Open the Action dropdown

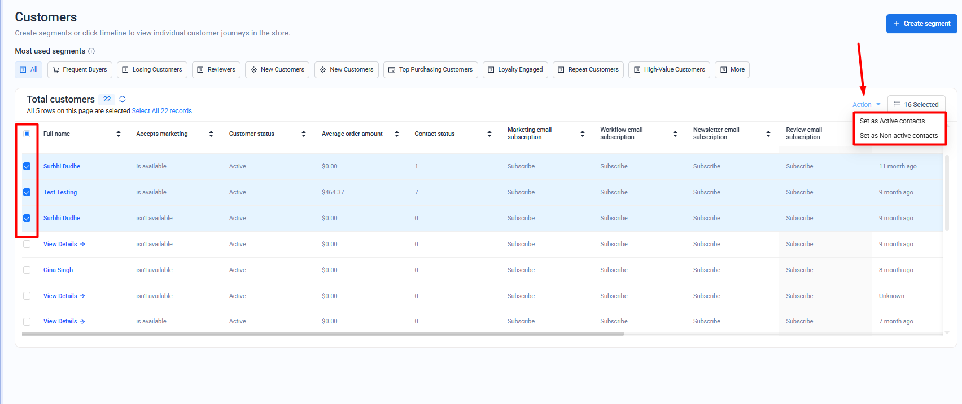tap(866, 105)
